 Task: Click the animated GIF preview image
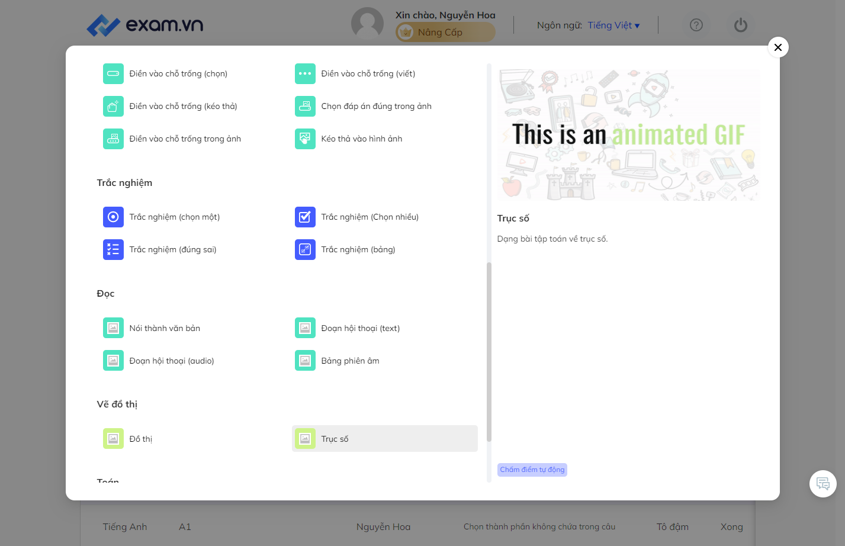(x=628, y=135)
